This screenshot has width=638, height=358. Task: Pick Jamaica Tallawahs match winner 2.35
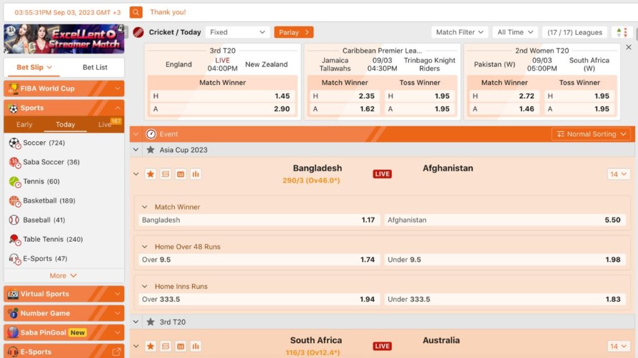point(345,96)
